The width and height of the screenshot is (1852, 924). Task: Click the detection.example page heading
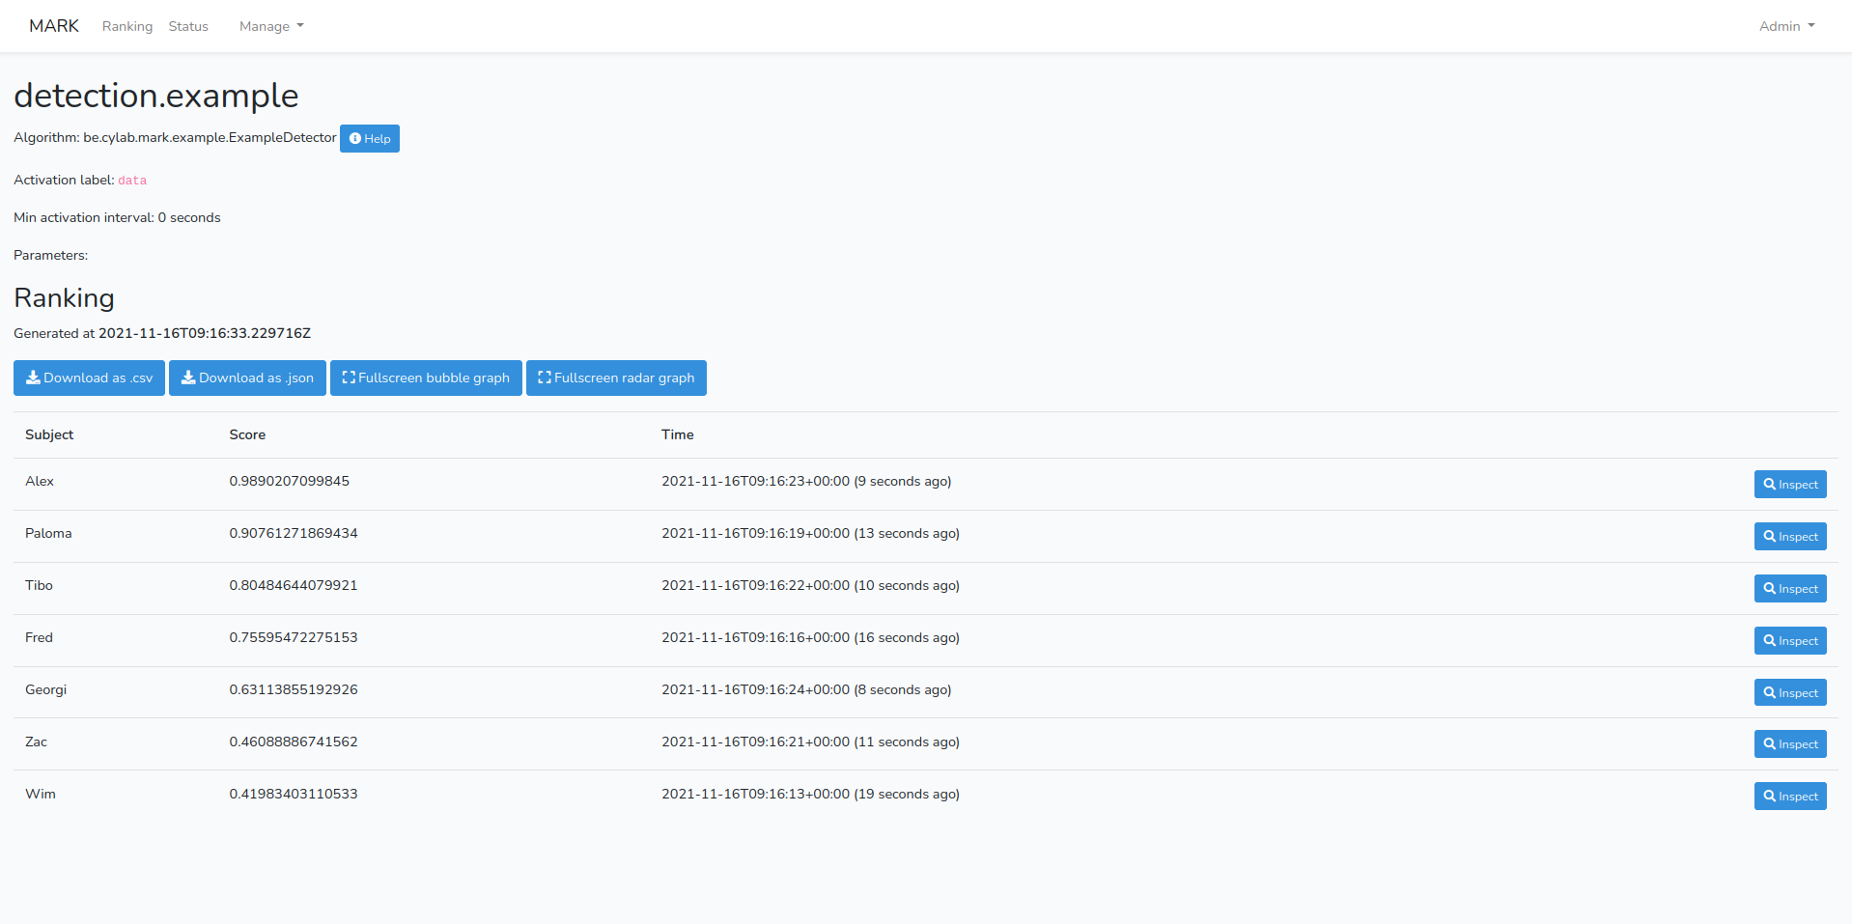156,96
